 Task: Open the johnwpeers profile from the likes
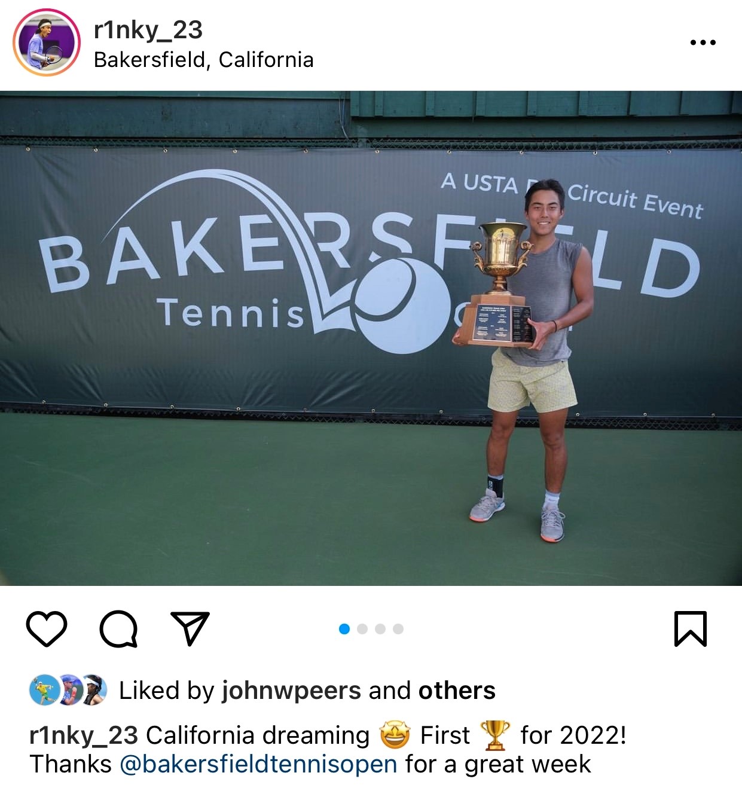click(291, 691)
